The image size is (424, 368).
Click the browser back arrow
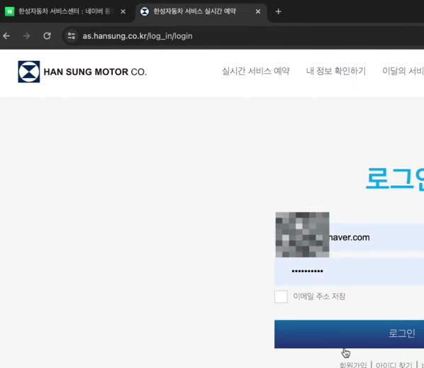tap(6, 36)
